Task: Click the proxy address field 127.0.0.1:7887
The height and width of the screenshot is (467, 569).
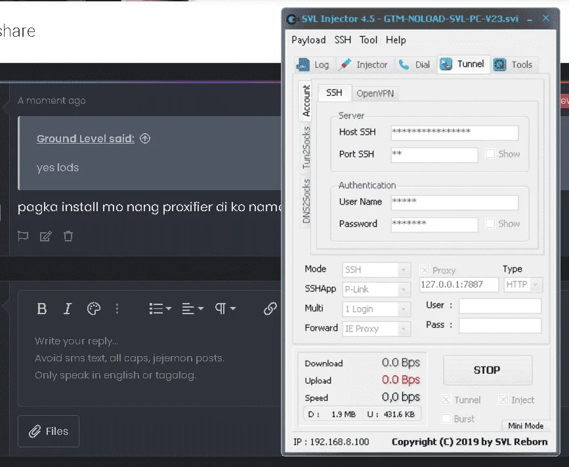Action: point(459,285)
